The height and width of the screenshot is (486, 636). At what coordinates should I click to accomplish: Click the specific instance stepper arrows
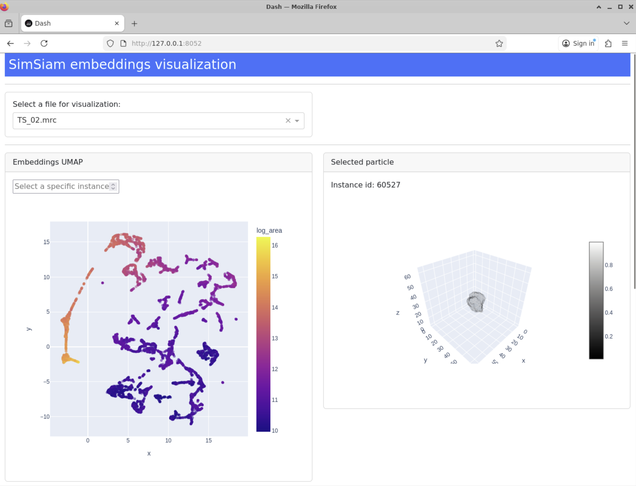coord(113,186)
